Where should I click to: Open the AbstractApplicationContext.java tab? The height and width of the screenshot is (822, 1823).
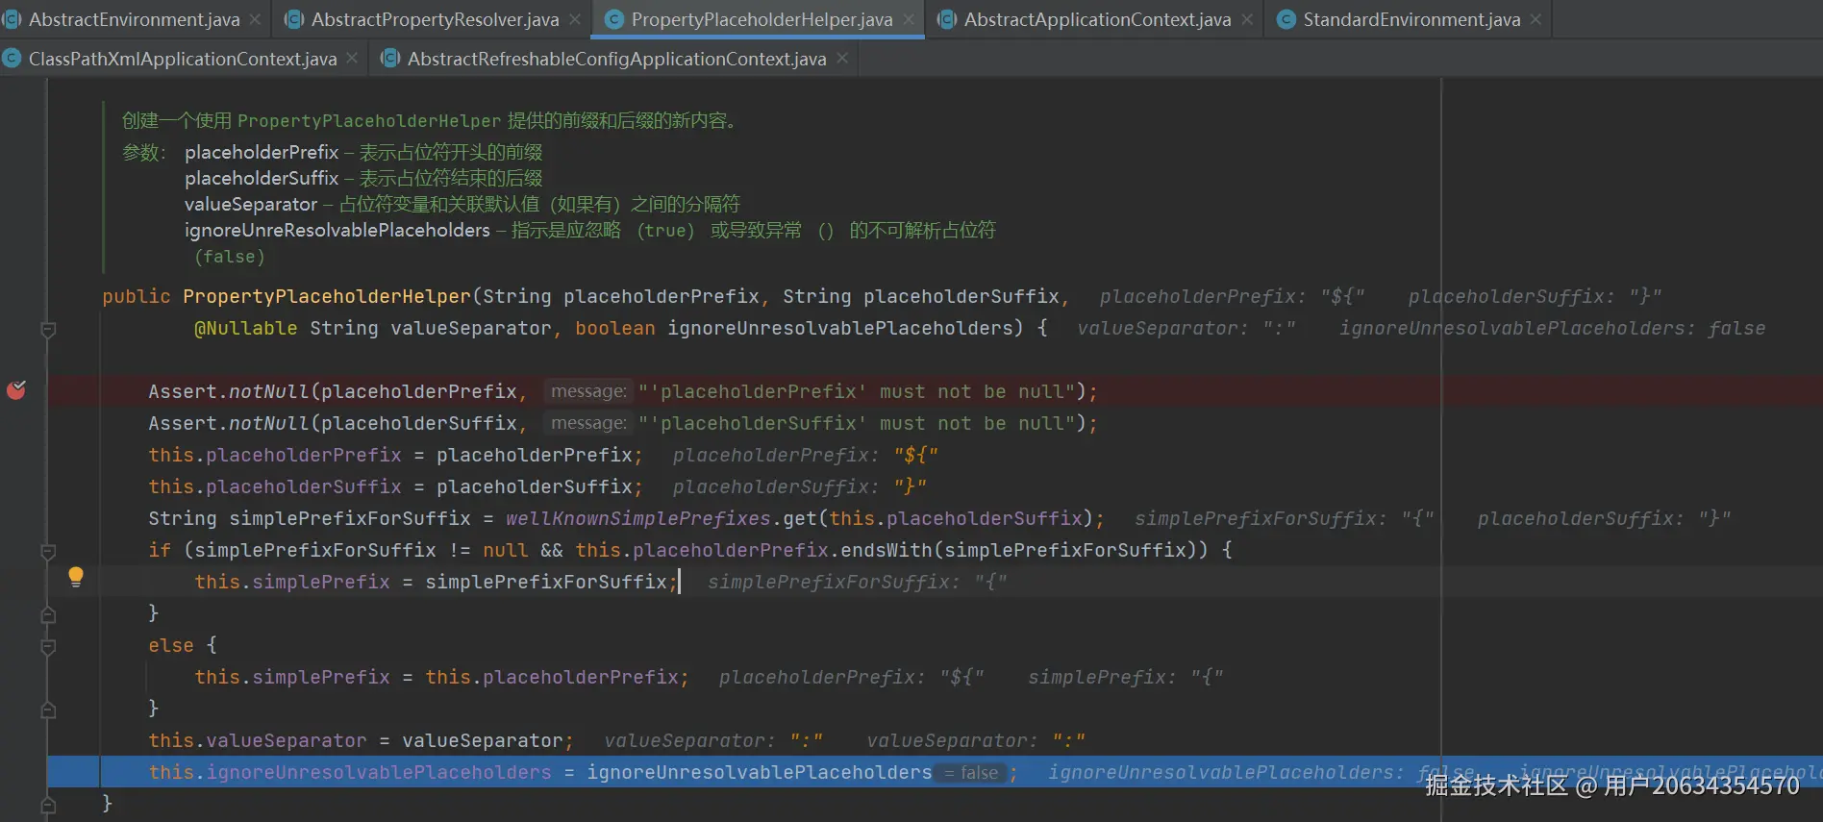1097,19
